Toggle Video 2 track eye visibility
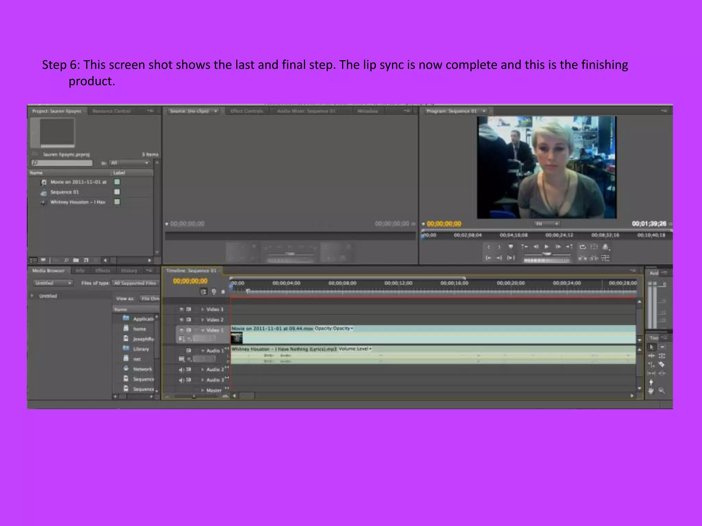This screenshot has height=526, width=702. pos(182,320)
